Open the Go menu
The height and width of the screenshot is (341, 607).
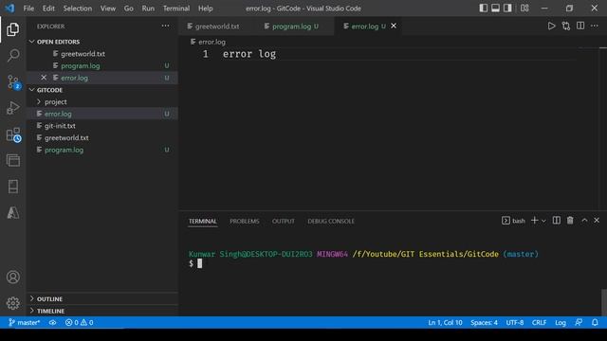point(129,9)
